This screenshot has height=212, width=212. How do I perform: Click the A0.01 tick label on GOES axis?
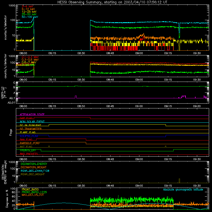coord(11,103)
